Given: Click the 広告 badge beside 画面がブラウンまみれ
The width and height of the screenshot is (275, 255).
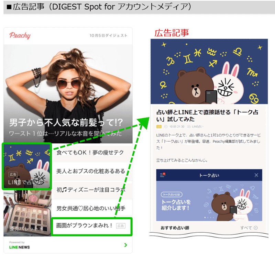Looking at the screenshot, I should click(x=121, y=226).
